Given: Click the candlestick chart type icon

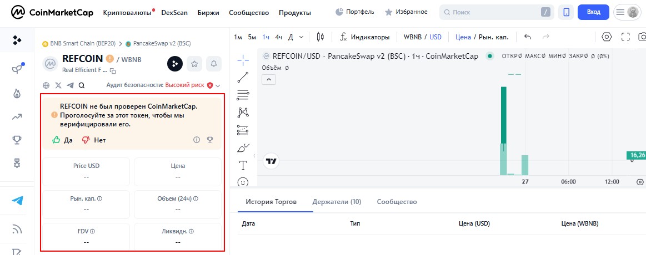Looking at the screenshot, I should click(320, 37).
